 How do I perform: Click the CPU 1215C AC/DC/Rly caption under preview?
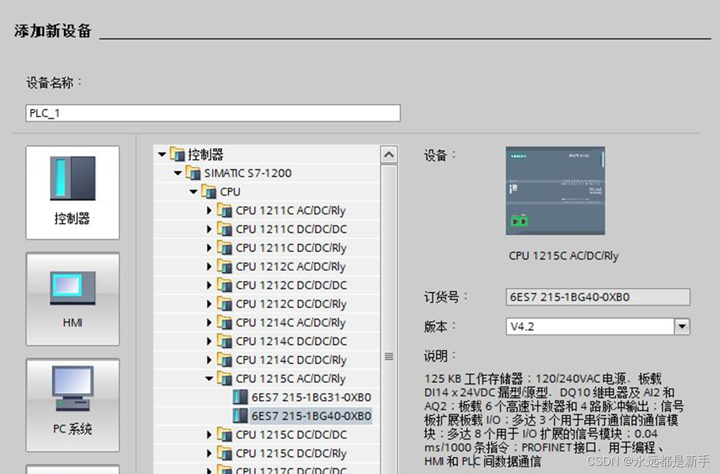point(564,256)
